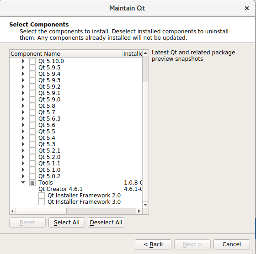Click the Select All button

pyautogui.click(x=67, y=222)
